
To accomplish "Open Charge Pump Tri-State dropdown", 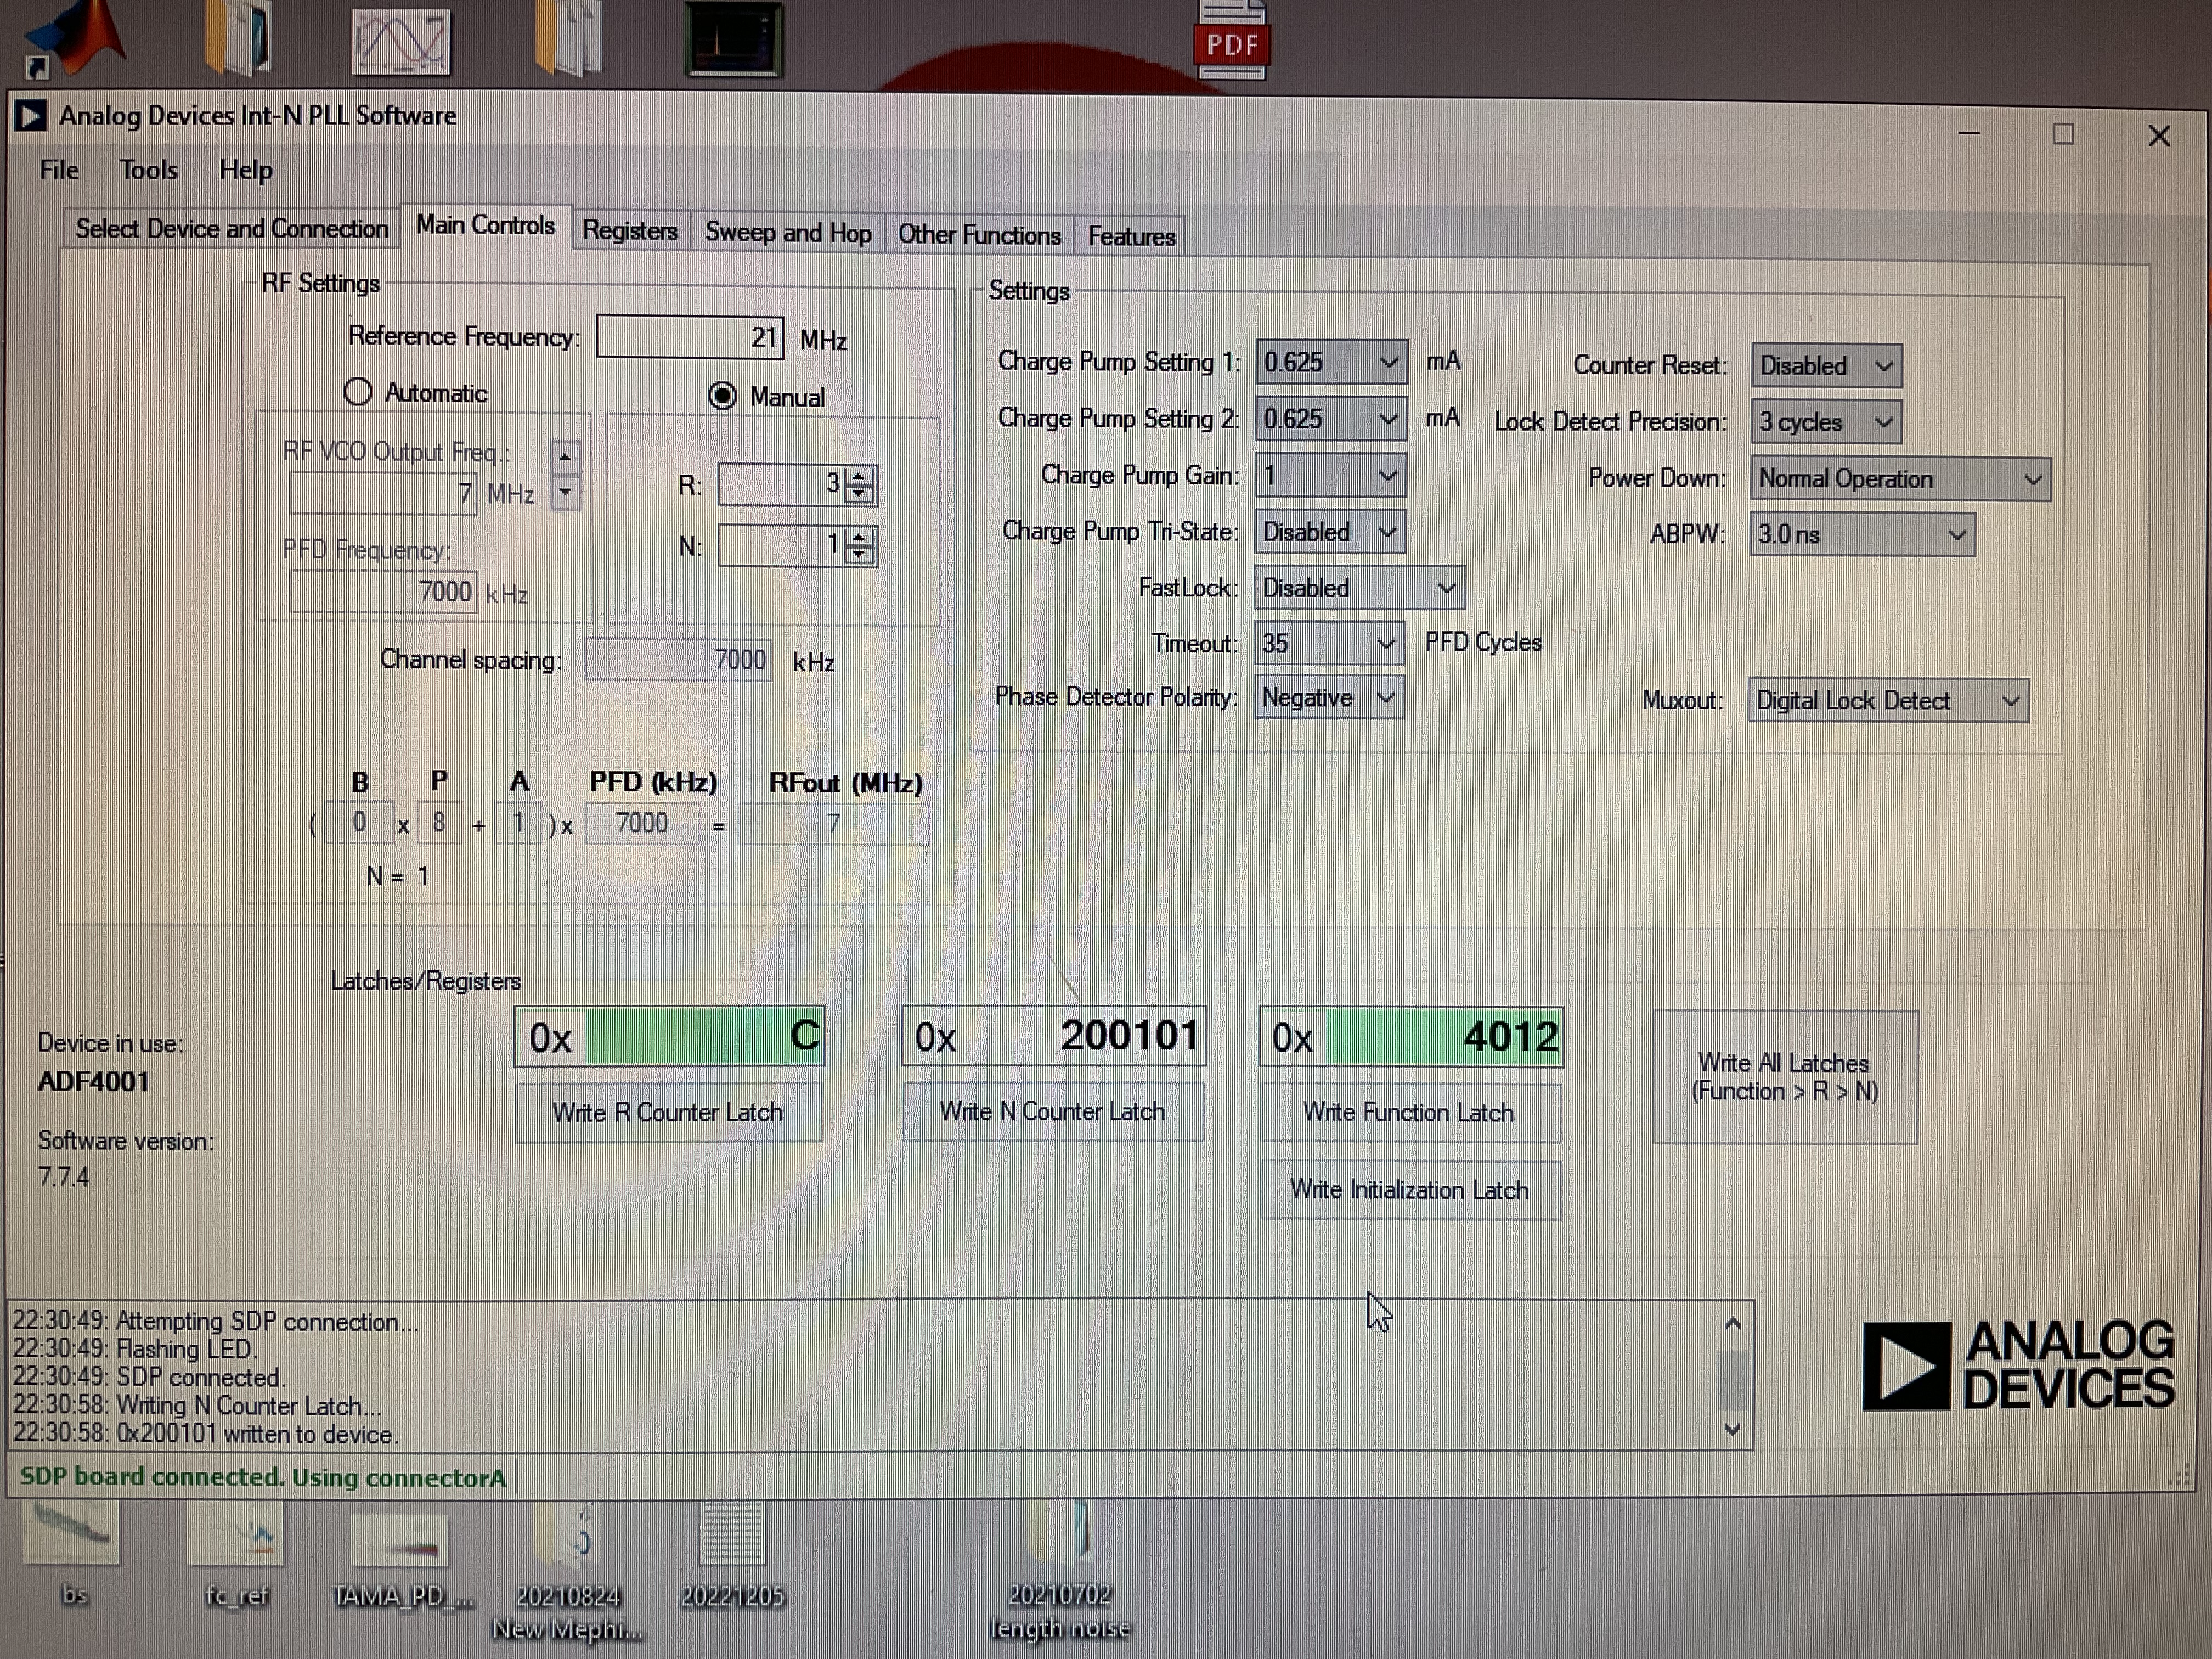I will pos(1330,532).
